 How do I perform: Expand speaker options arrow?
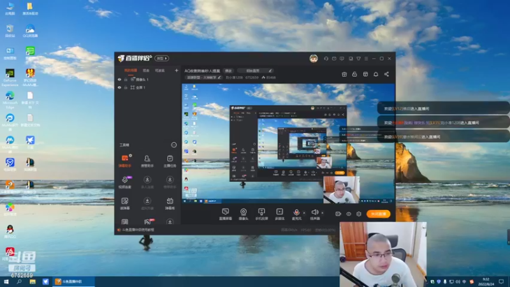click(323, 213)
